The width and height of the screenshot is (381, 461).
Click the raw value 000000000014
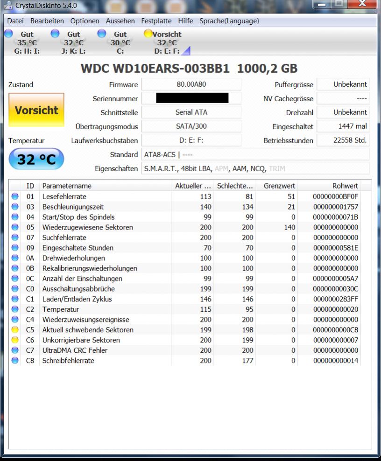tap(335, 361)
